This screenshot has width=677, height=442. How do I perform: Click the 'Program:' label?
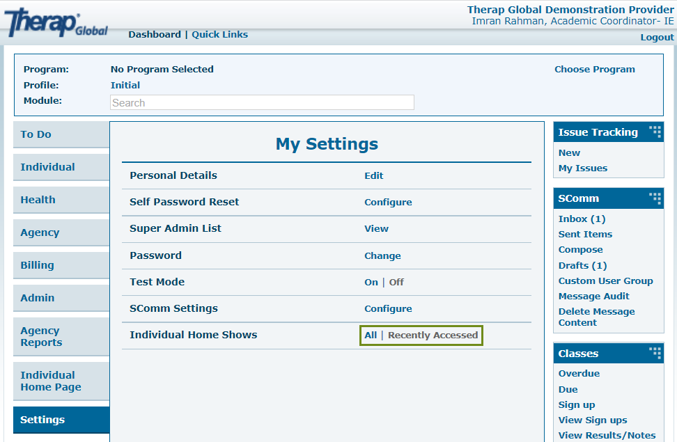pyautogui.click(x=46, y=70)
